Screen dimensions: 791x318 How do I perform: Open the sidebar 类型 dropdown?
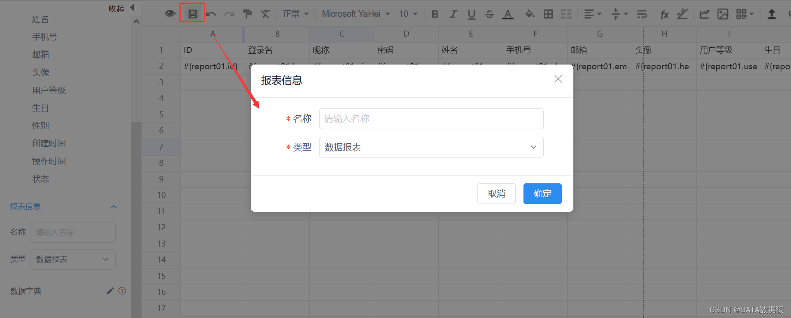tap(73, 259)
